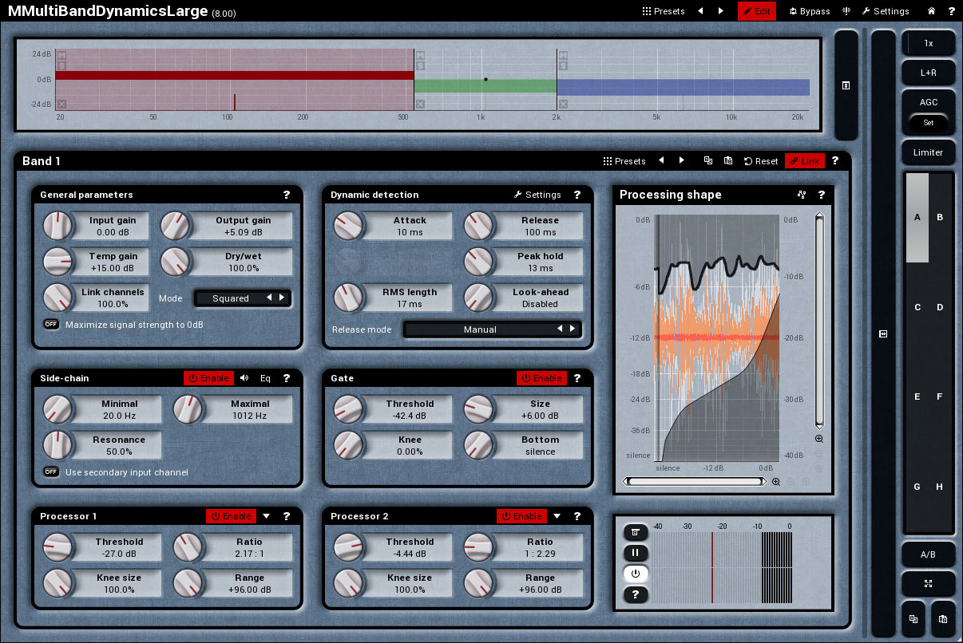Remove band 3 with the X icon
This screenshot has height=643, width=963.
pos(563,104)
